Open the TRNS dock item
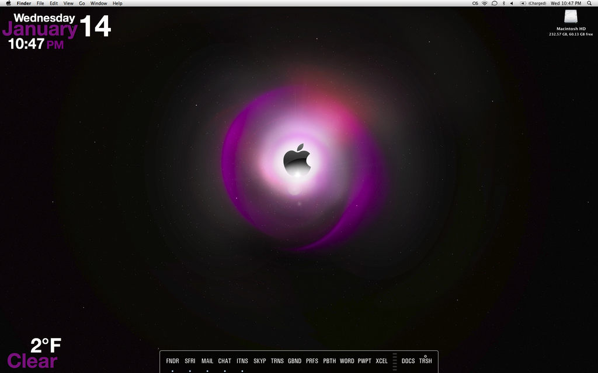Image resolution: width=598 pixels, height=373 pixels. point(277,361)
